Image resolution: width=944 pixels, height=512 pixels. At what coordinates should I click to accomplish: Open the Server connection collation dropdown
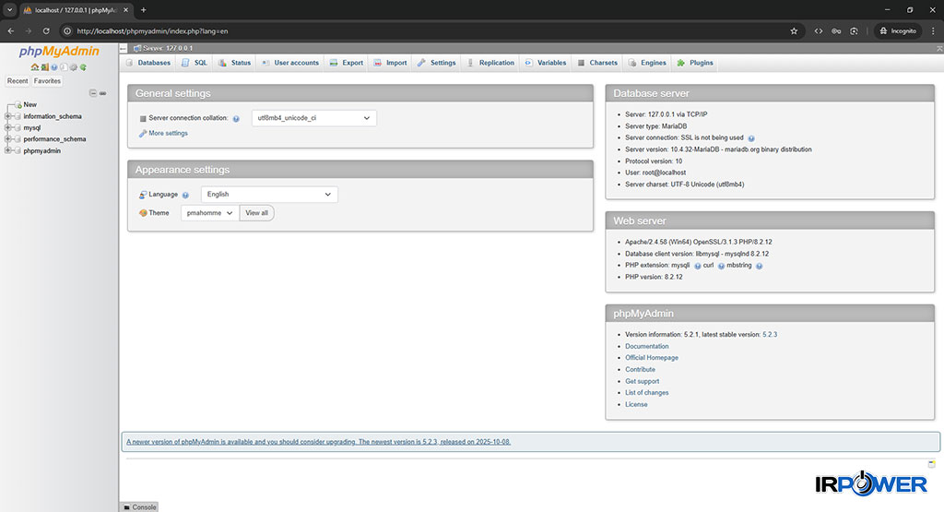click(313, 118)
